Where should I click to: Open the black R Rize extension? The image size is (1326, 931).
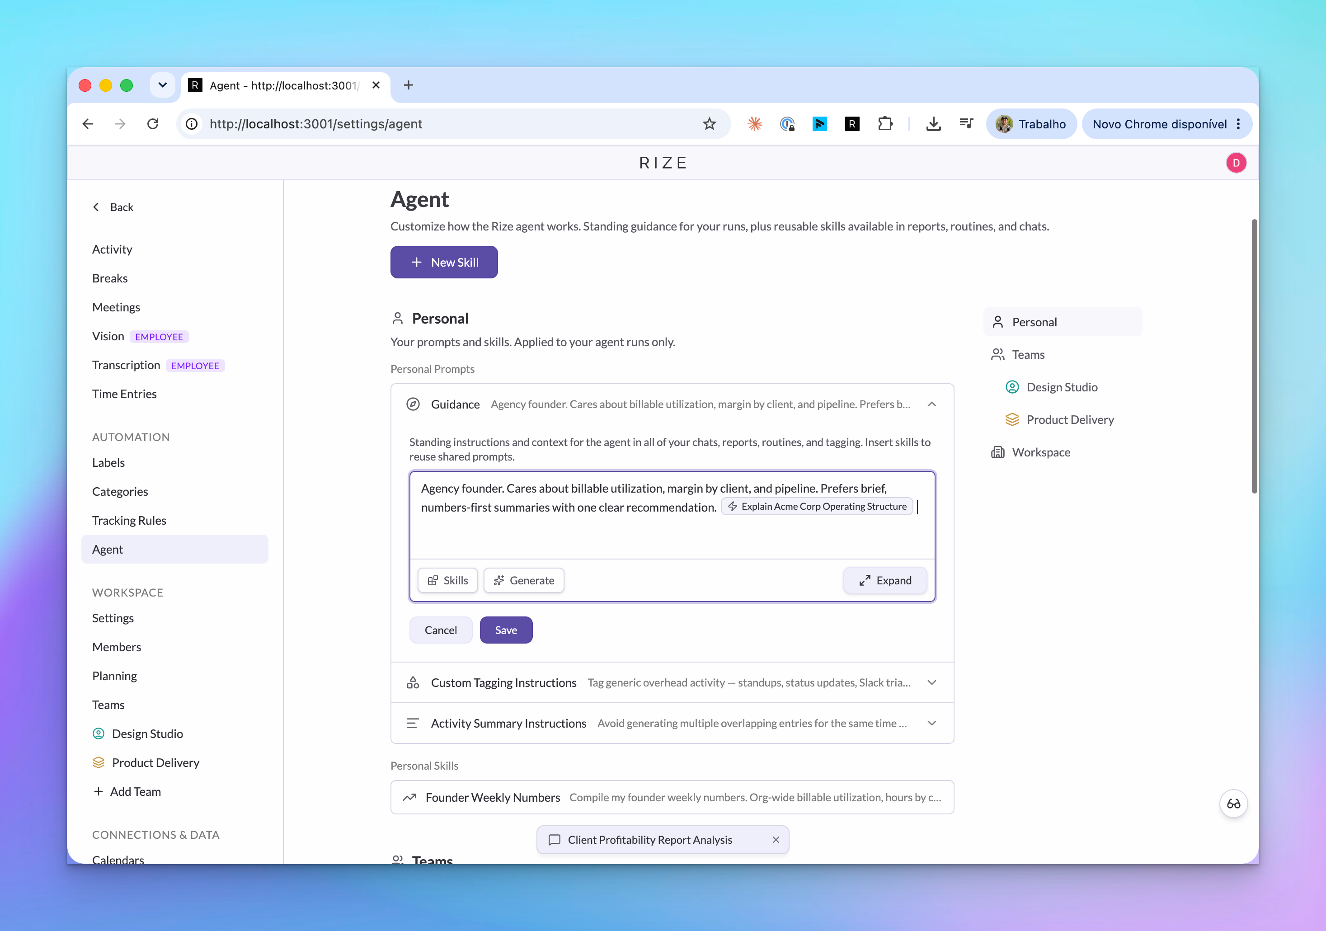tap(852, 123)
